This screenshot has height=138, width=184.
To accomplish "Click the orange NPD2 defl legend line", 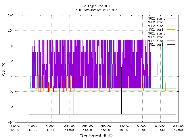I will coord(171,30).
